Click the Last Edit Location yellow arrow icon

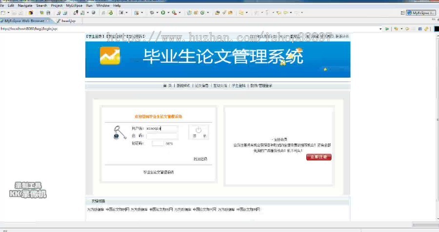279,13
